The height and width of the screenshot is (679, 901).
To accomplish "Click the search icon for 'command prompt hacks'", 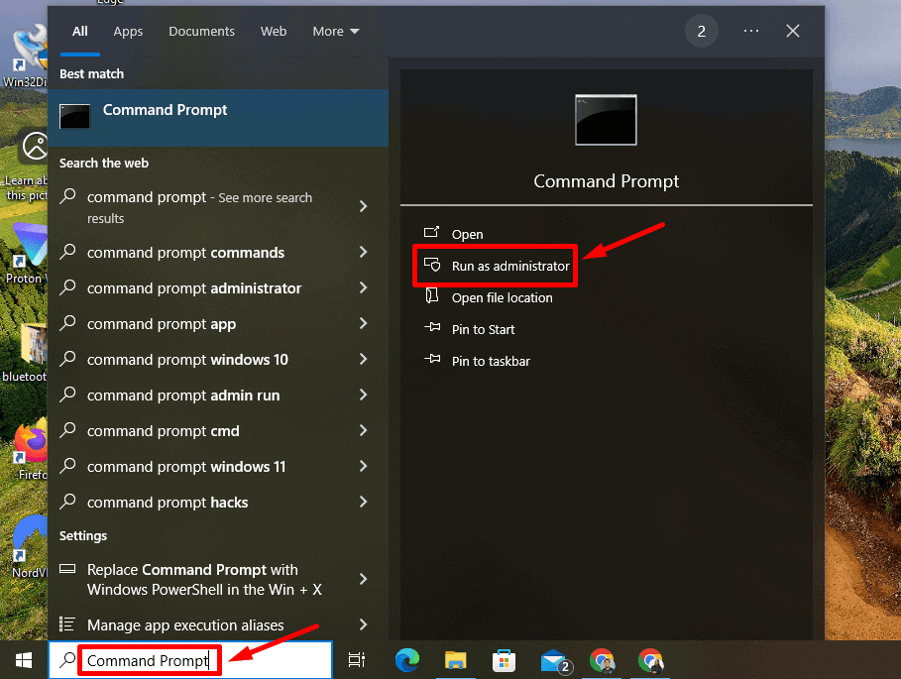I will (x=67, y=501).
